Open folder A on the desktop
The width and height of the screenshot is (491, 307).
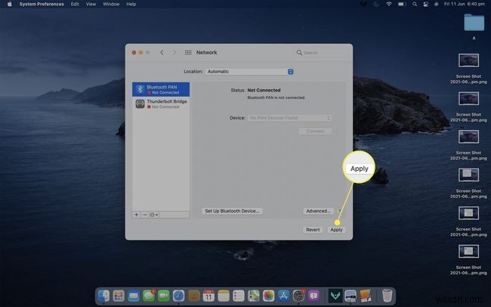click(x=474, y=23)
